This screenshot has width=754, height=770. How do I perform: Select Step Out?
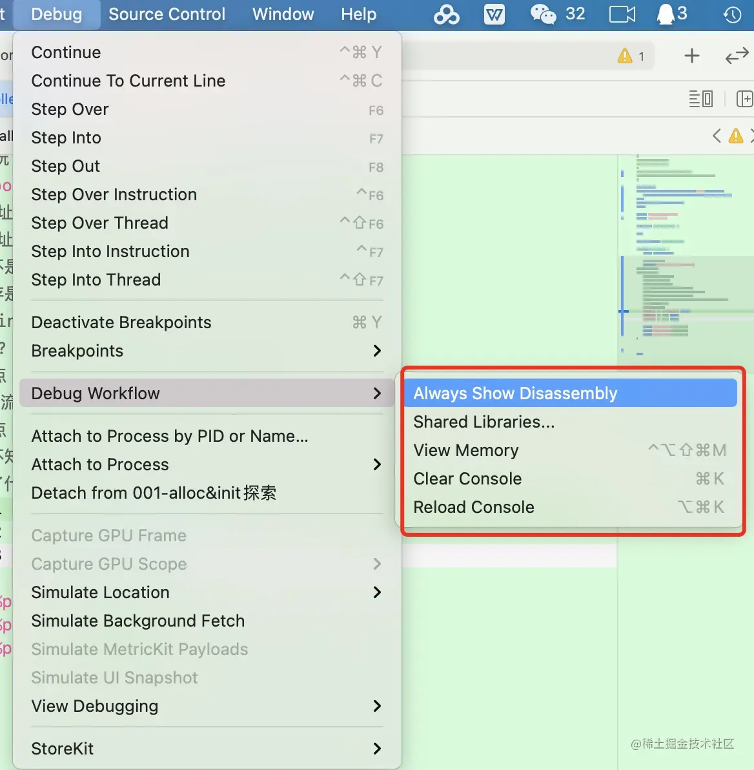[x=207, y=166]
